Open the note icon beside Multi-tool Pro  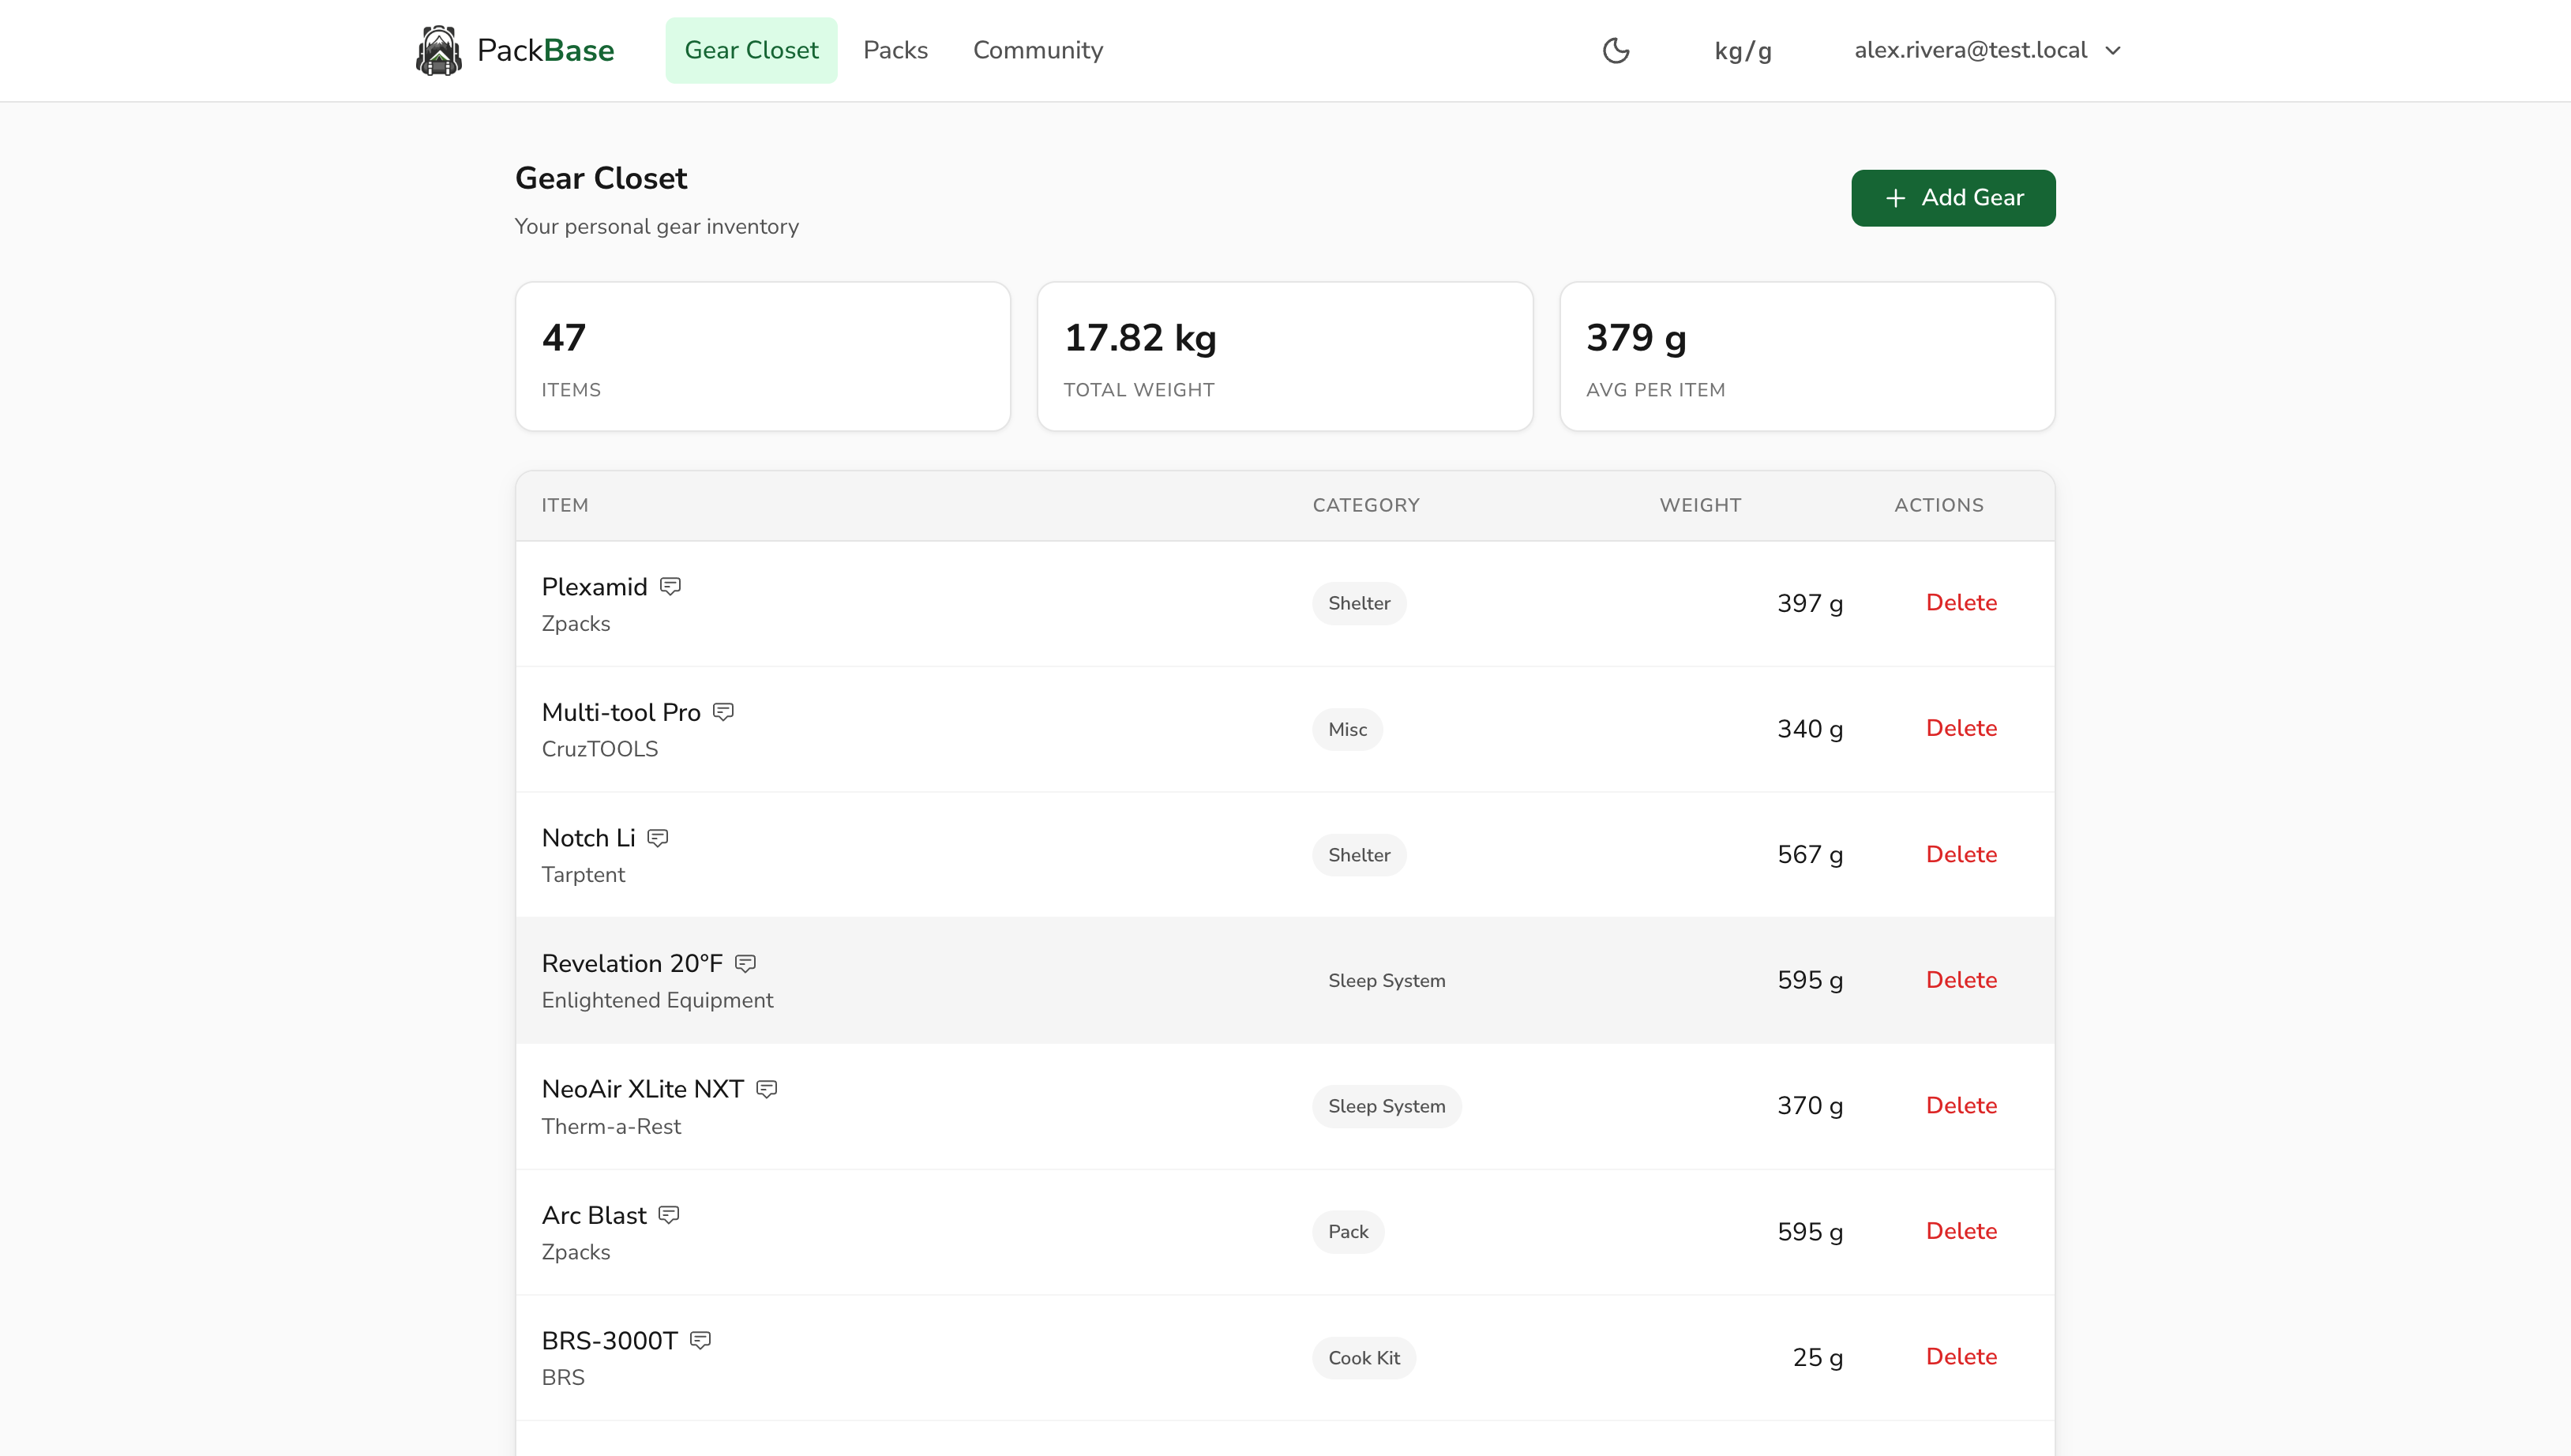pos(723,712)
